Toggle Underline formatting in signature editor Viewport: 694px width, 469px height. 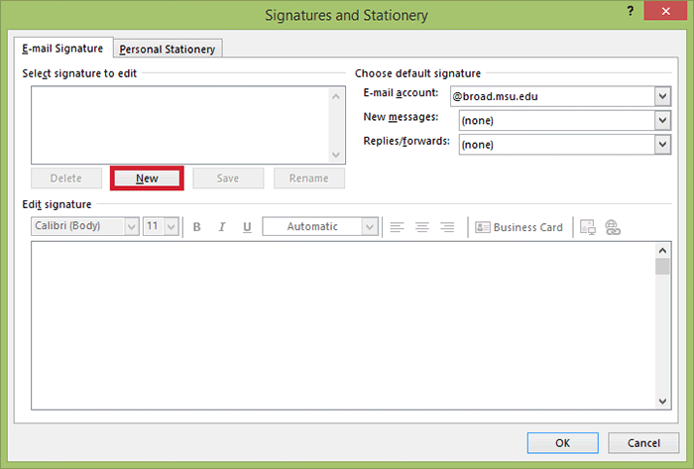[x=247, y=227]
